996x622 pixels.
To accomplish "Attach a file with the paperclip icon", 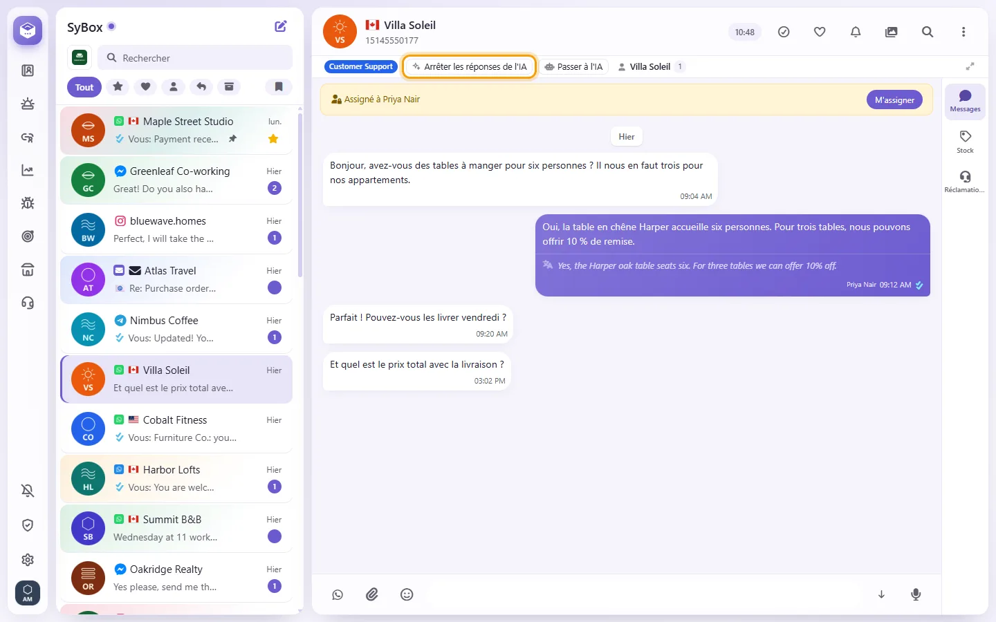I will pyautogui.click(x=372, y=594).
